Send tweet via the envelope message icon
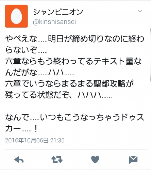The image size is (151, 174). pyautogui.click(x=133, y=160)
